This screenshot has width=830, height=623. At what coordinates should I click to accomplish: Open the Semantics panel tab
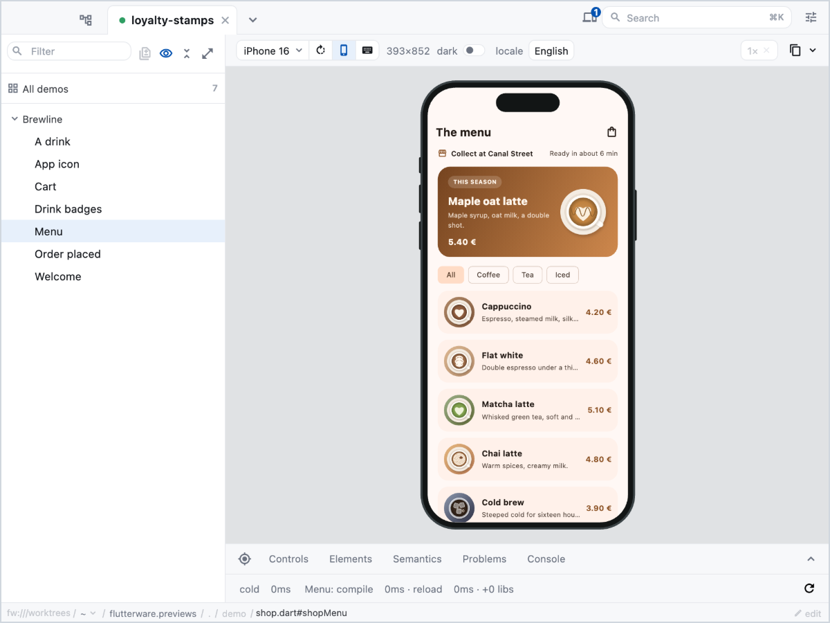[417, 559]
